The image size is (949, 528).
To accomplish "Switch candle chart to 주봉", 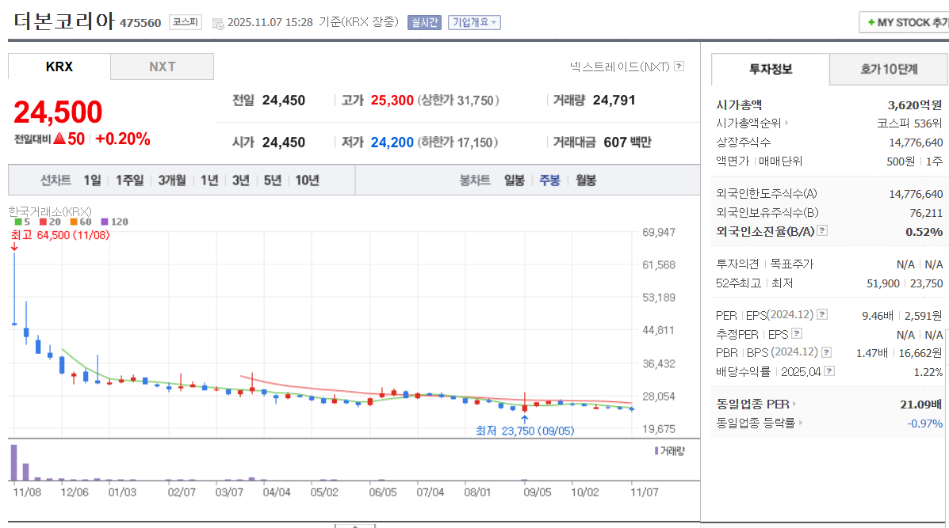I will (x=549, y=180).
